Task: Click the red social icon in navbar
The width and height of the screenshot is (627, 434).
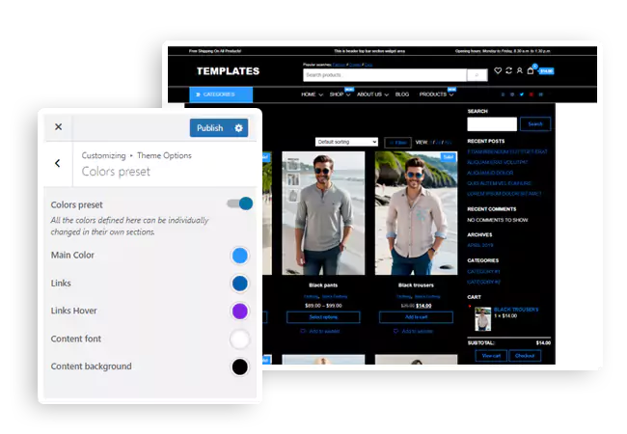Action: click(x=532, y=95)
